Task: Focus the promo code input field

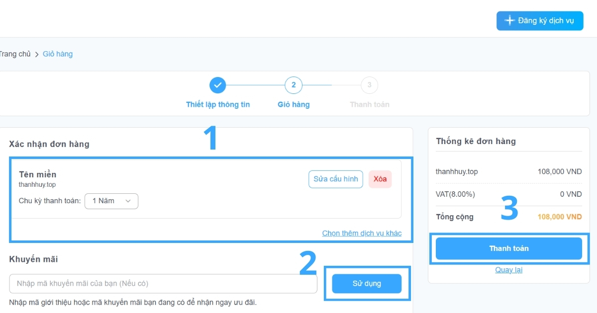Action: click(163, 284)
